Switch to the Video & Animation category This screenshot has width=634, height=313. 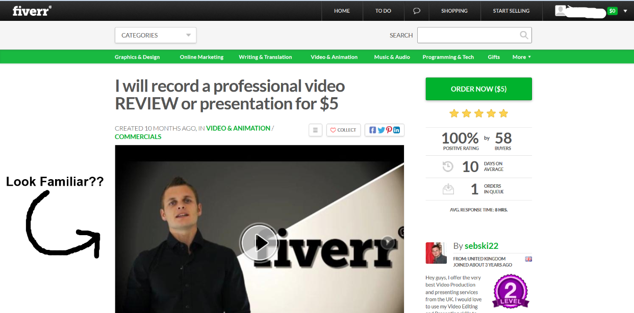pos(334,56)
